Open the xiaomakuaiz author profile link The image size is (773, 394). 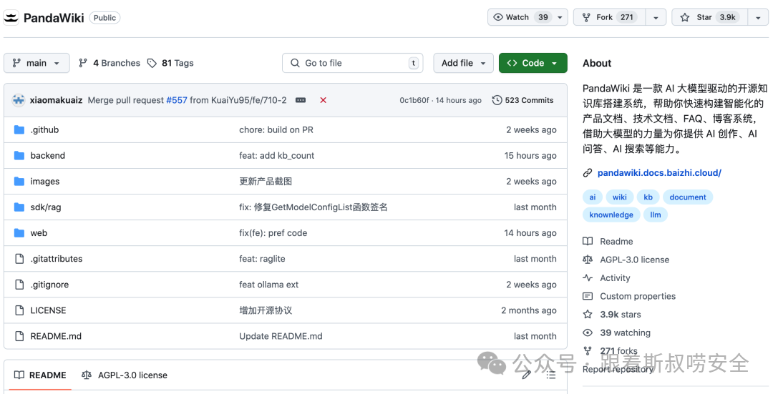pyautogui.click(x=57, y=100)
